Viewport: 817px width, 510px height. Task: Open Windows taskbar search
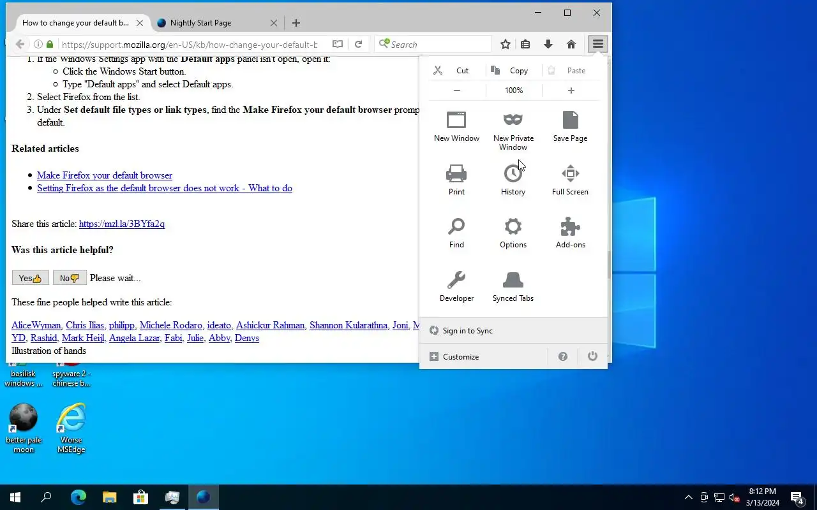click(x=46, y=497)
